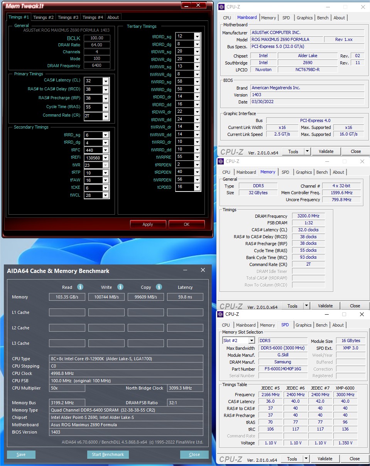Click Close beside Validate in SPD window
The image size is (370, 466).
click(355, 459)
